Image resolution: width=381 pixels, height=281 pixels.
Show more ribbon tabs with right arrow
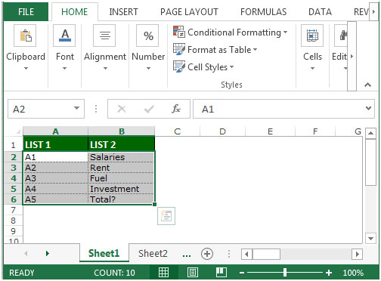pyautogui.click(x=373, y=11)
